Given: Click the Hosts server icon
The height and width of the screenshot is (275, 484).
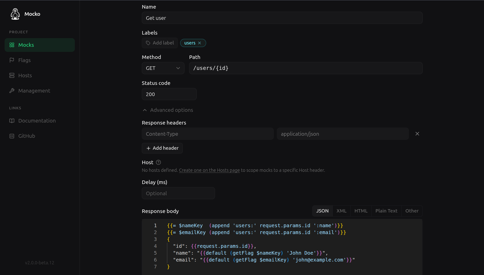Looking at the screenshot, I should (x=12, y=75).
